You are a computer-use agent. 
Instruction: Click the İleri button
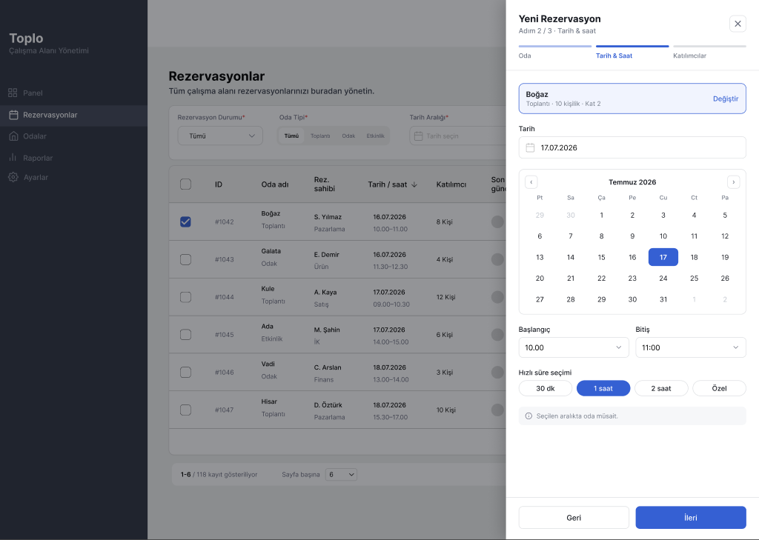[690, 518]
